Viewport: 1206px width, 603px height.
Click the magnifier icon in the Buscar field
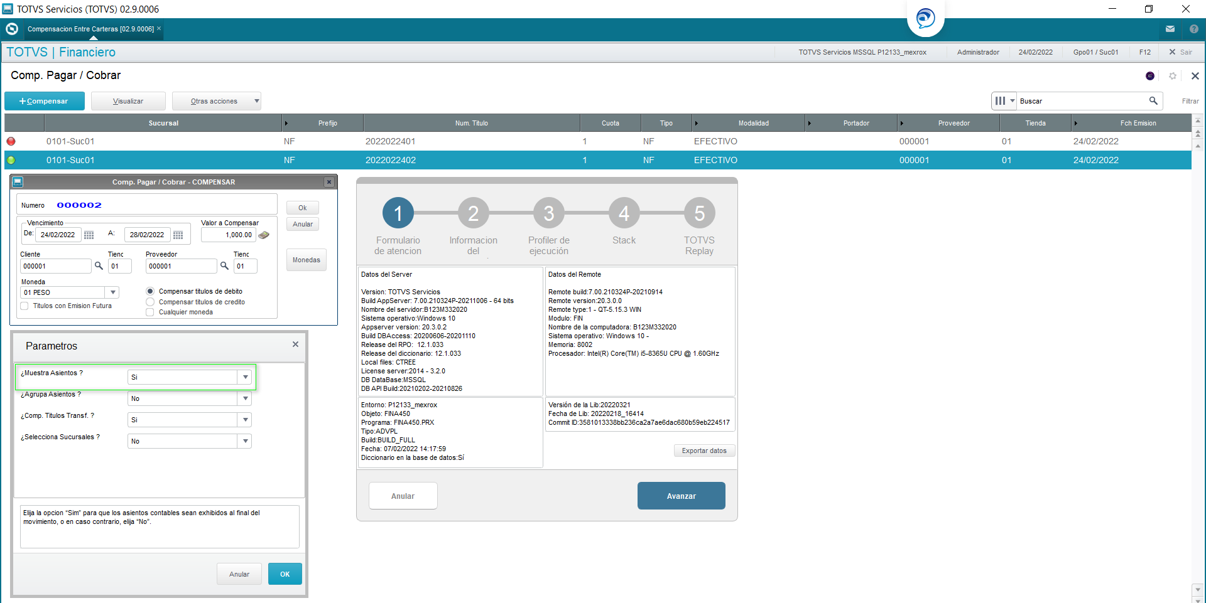(1153, 101)
